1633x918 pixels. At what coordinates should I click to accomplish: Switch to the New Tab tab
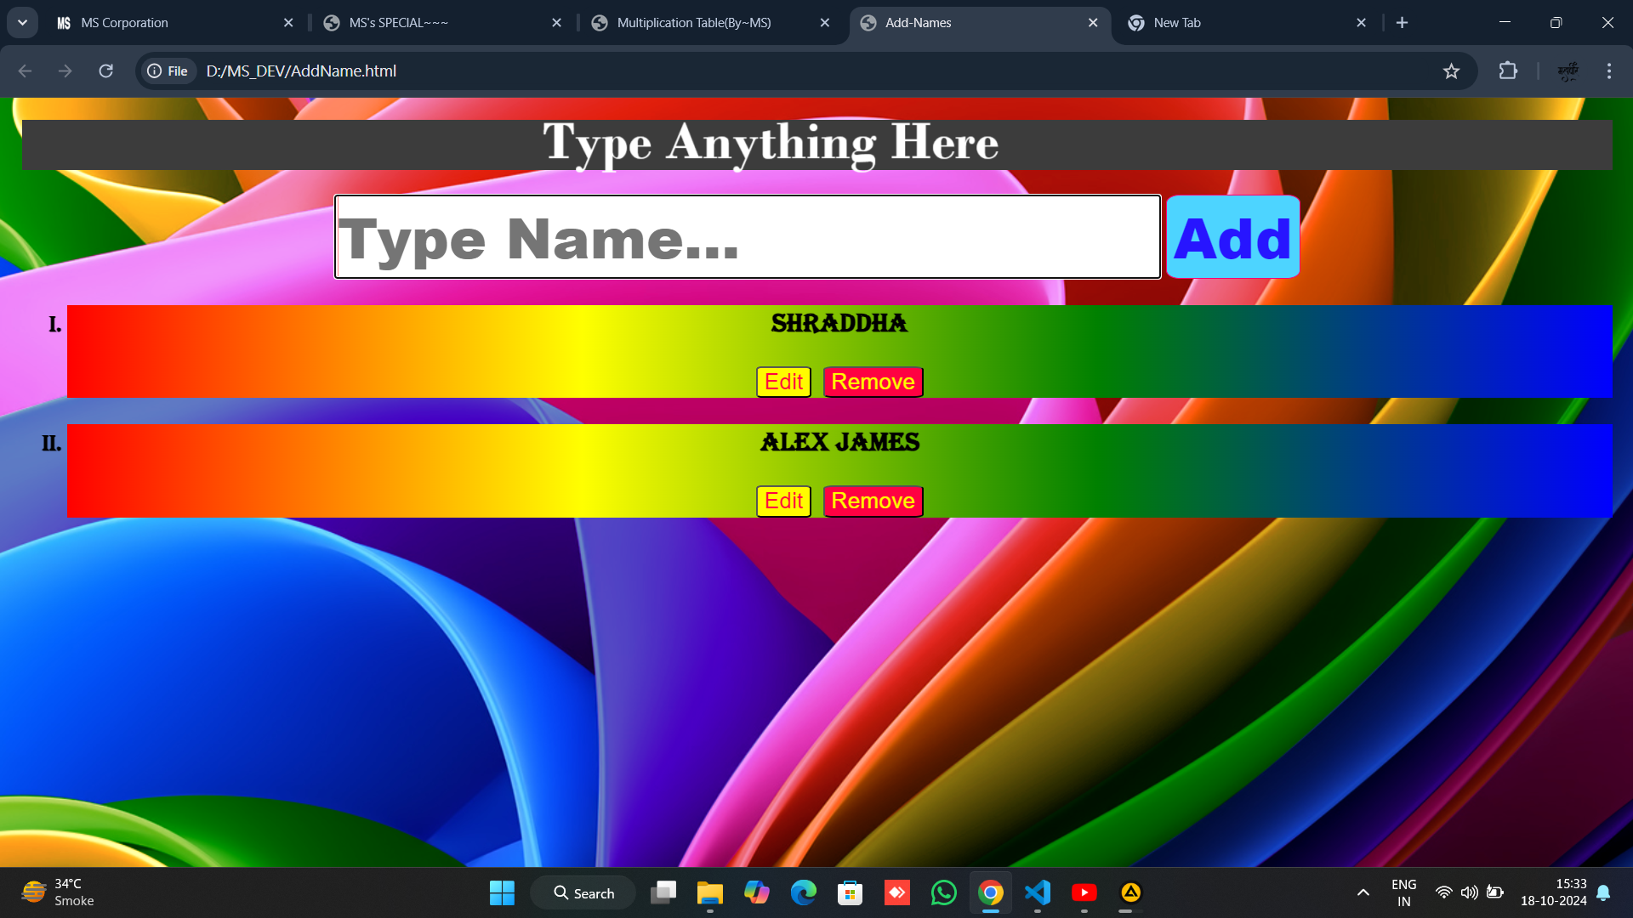[x=1248, y=23]
